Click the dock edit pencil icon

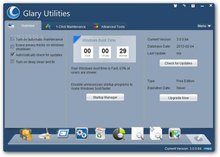[198, 138]
